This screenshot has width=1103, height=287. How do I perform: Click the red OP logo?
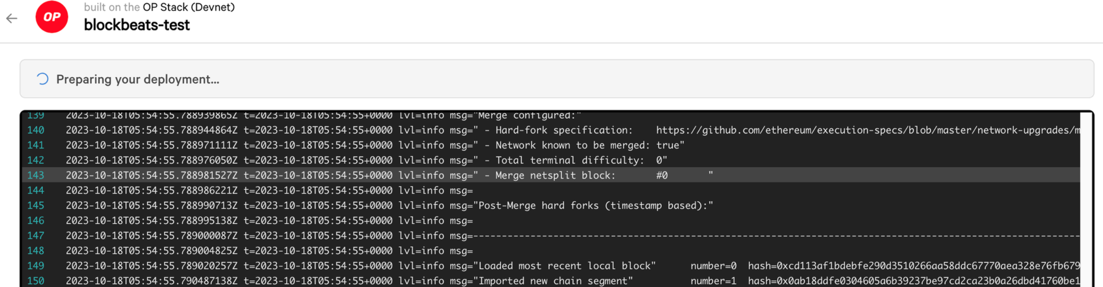[x=52, y=17]
